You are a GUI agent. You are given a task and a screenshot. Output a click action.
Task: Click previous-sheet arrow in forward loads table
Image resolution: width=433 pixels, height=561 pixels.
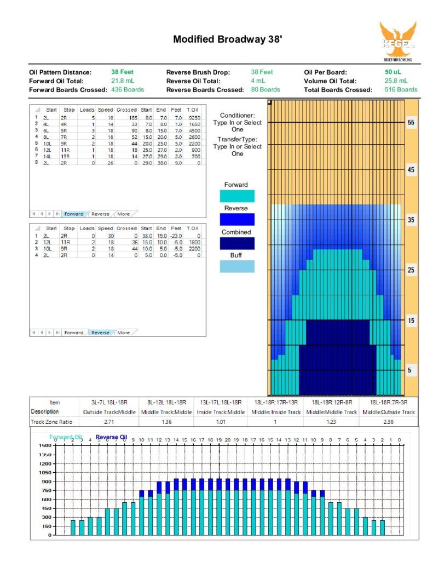coord(42,214)
